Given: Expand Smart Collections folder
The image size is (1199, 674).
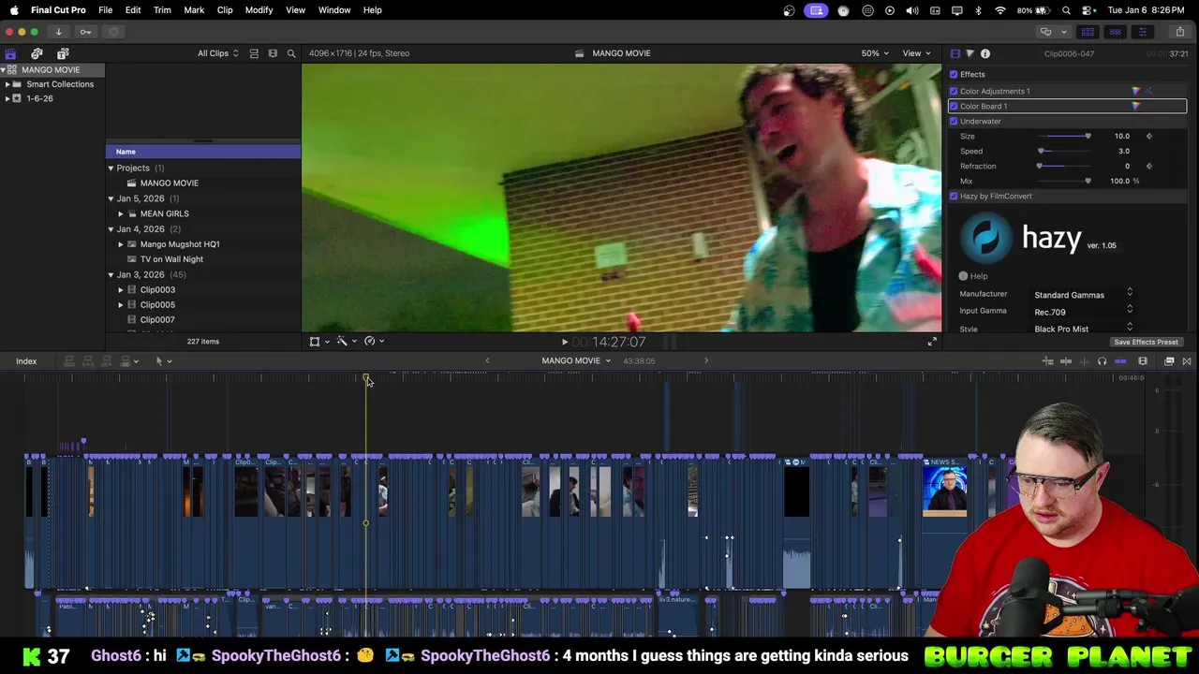Looking at the screenshot, I should pyautogui.click(x=7, y=84).
